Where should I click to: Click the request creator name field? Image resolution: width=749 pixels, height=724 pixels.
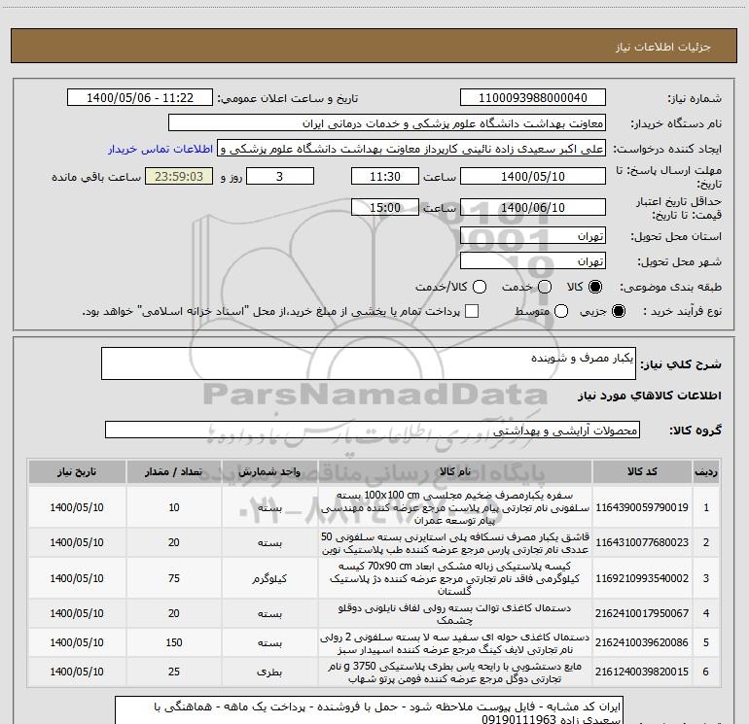coord(411,149)
